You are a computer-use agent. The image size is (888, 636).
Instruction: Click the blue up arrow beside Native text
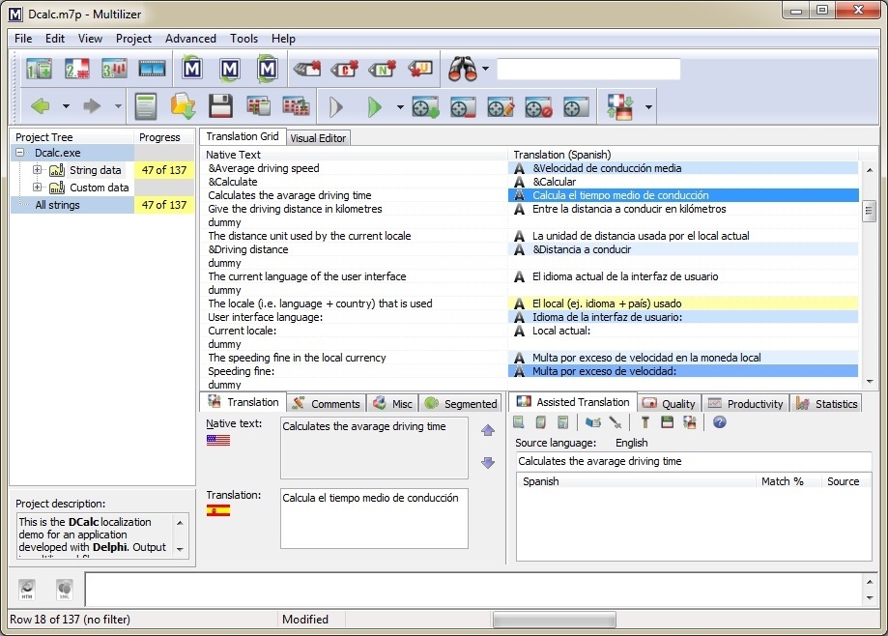[x=488, y=430]
